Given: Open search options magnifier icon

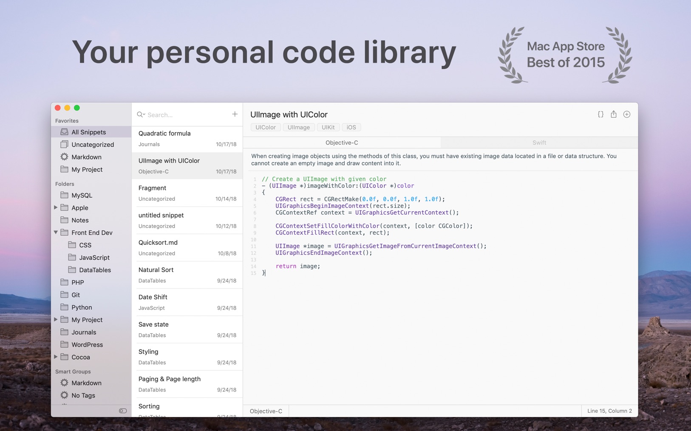Looking at the screenshot, I should click(x=141, y=115).
